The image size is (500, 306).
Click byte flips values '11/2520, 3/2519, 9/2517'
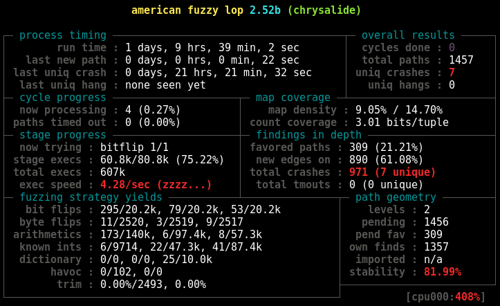(x=172, y=222)
